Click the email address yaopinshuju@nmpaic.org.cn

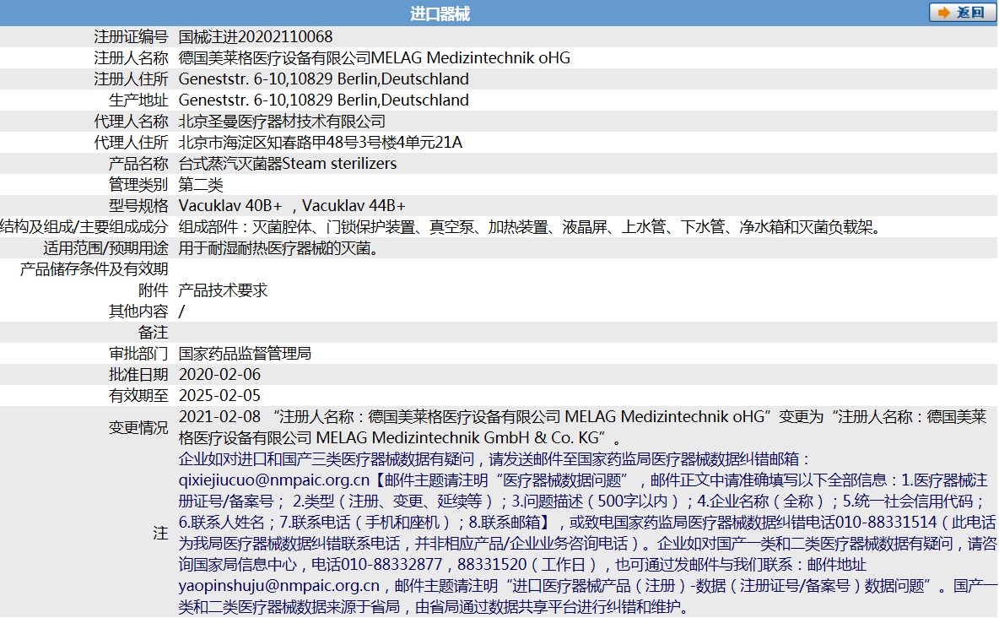[279, 585]
